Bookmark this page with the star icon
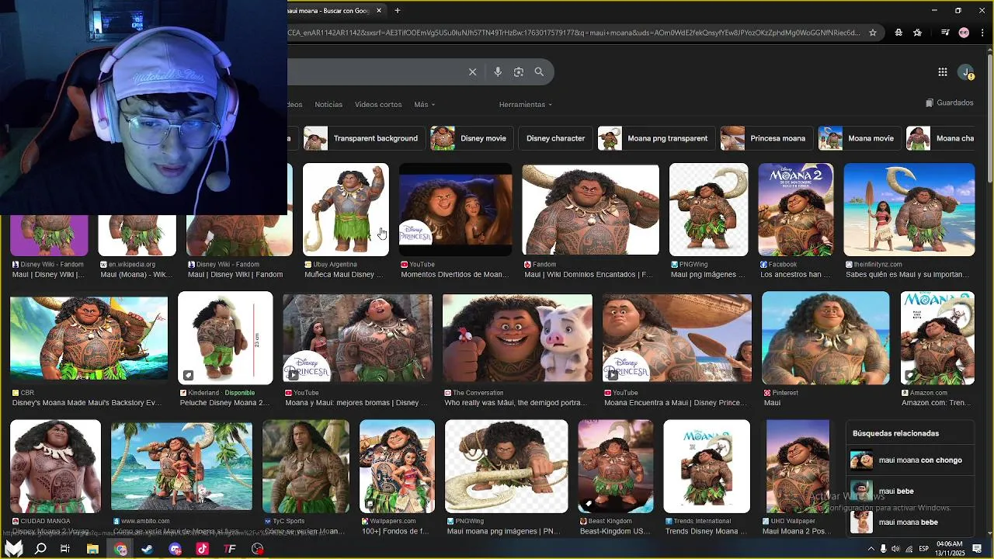The image size is (994, 559). (x=873, y=33)
